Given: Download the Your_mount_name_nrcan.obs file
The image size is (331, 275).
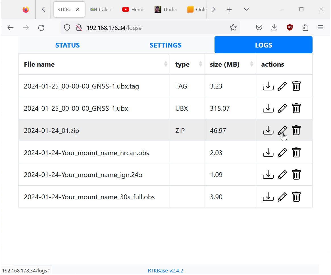Looking at the screenshot, I should [x=268, y=153].
